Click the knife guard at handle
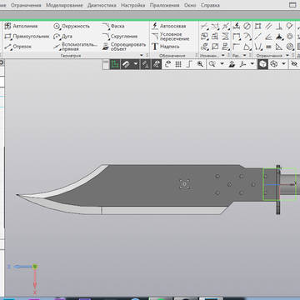 click(277, 189)
